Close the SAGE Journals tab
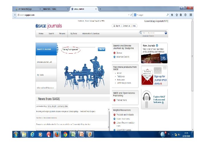Viewport: 206px width, 154px height. 96,9
